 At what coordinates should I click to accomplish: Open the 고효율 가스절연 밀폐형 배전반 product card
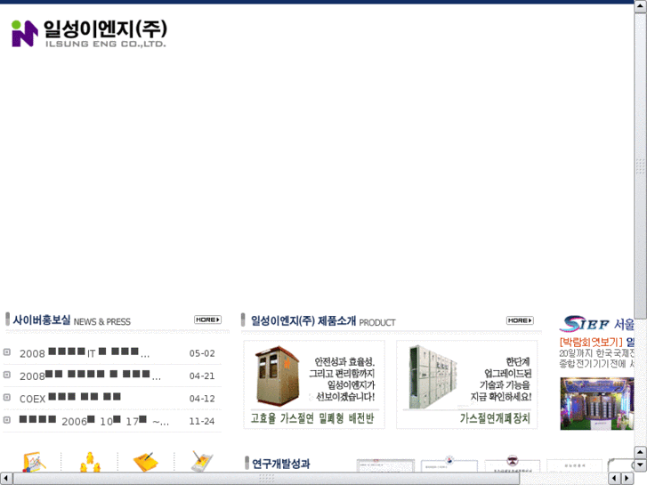coord(314,384)
